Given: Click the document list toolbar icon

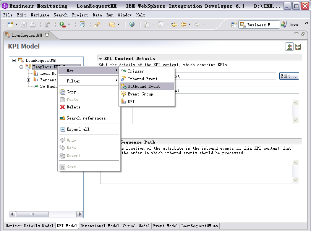Looking at the screenshot, I should pos(82,24).
